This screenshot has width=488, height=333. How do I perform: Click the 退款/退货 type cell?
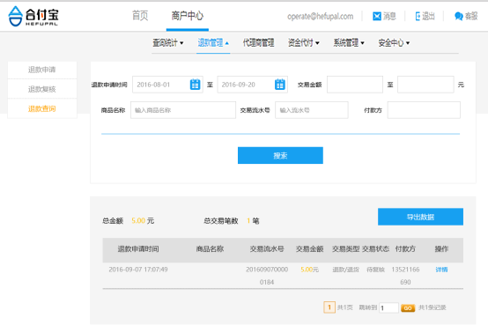pyautogui.click(x=346, y=270)
